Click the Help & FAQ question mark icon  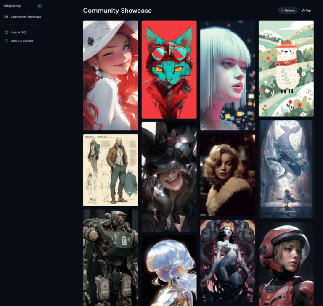tap(6, 32)
